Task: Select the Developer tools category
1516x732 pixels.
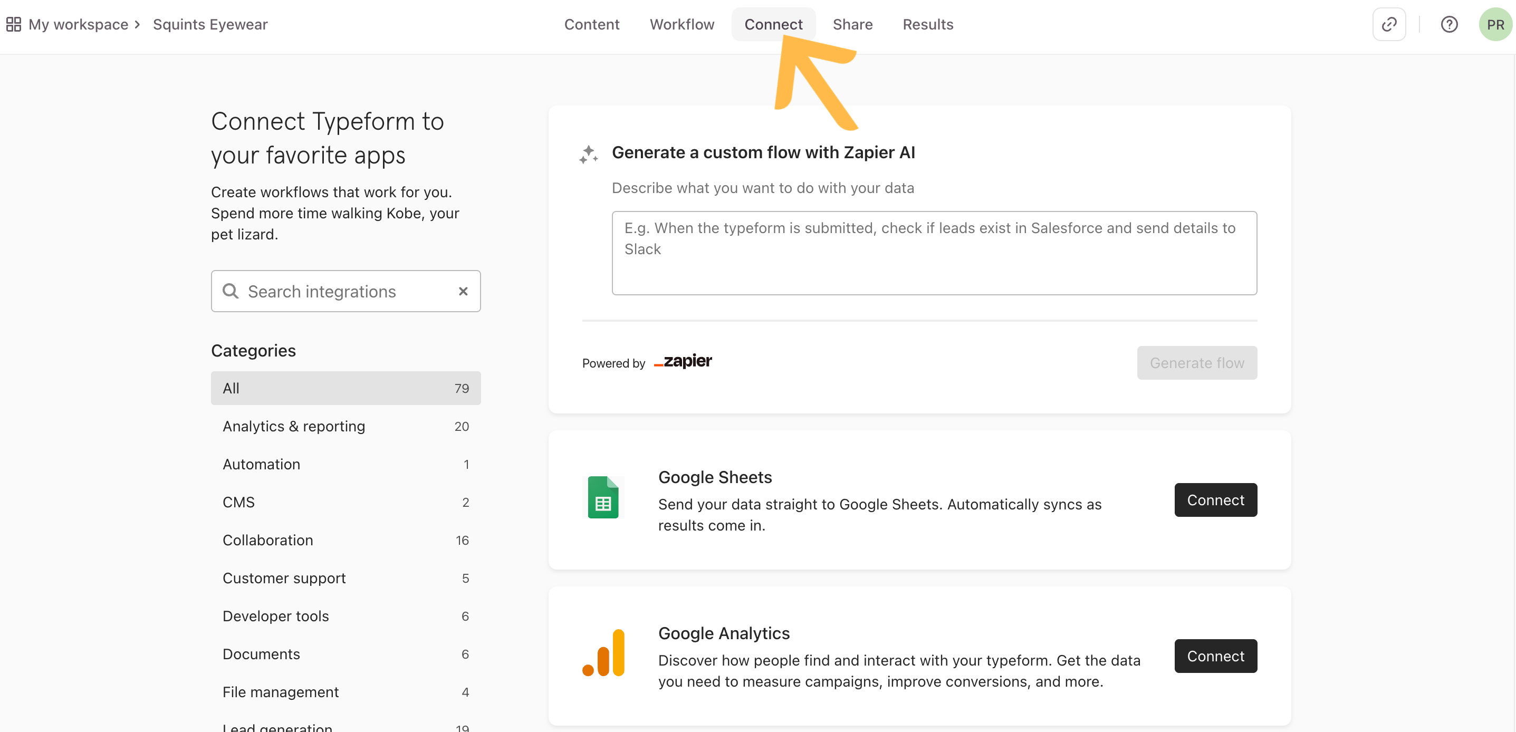Action: 346,615
